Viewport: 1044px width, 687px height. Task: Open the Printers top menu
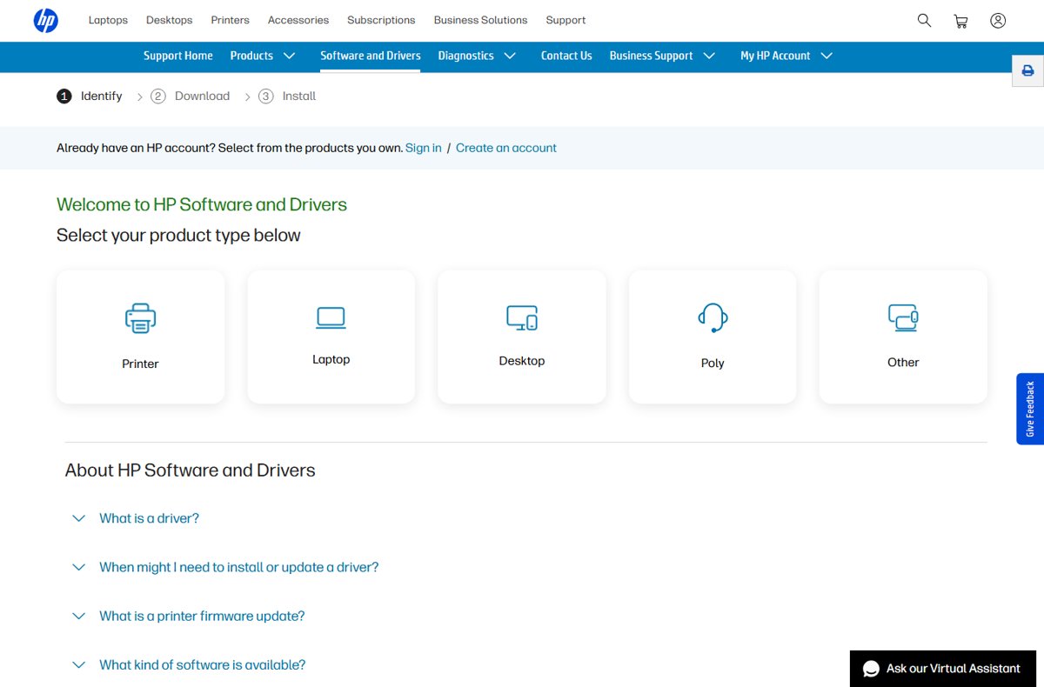point(230,20)
